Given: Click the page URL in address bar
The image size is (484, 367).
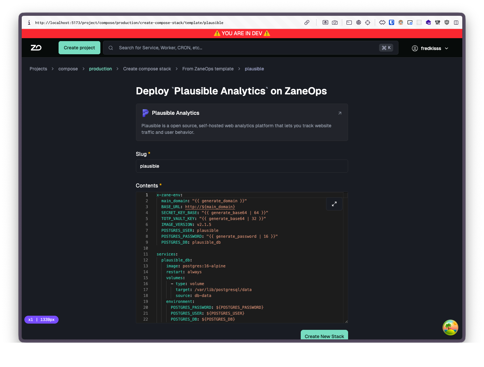Looking at the screenshot, I should 129,23.
